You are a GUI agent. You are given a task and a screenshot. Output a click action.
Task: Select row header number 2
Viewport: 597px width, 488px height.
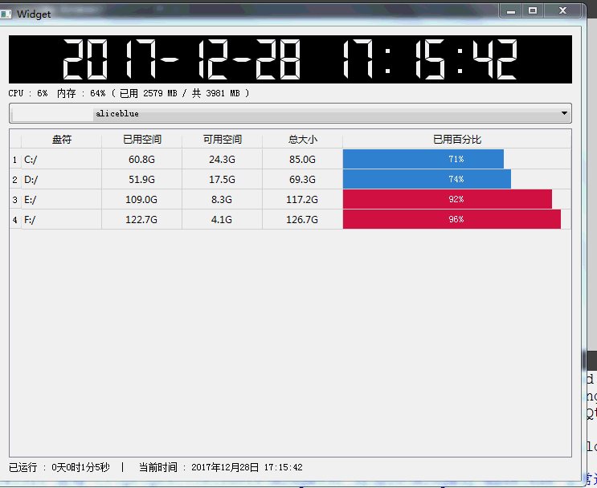(x=15, y=180)
